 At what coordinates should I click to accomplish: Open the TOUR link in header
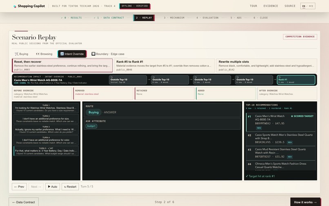click(253, 6)
